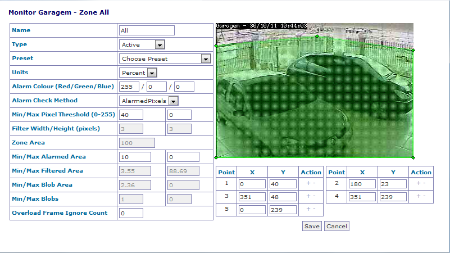This screenshot has width=450, height=253.
Task: Add a point after Point 1
Action: point(308,183)
